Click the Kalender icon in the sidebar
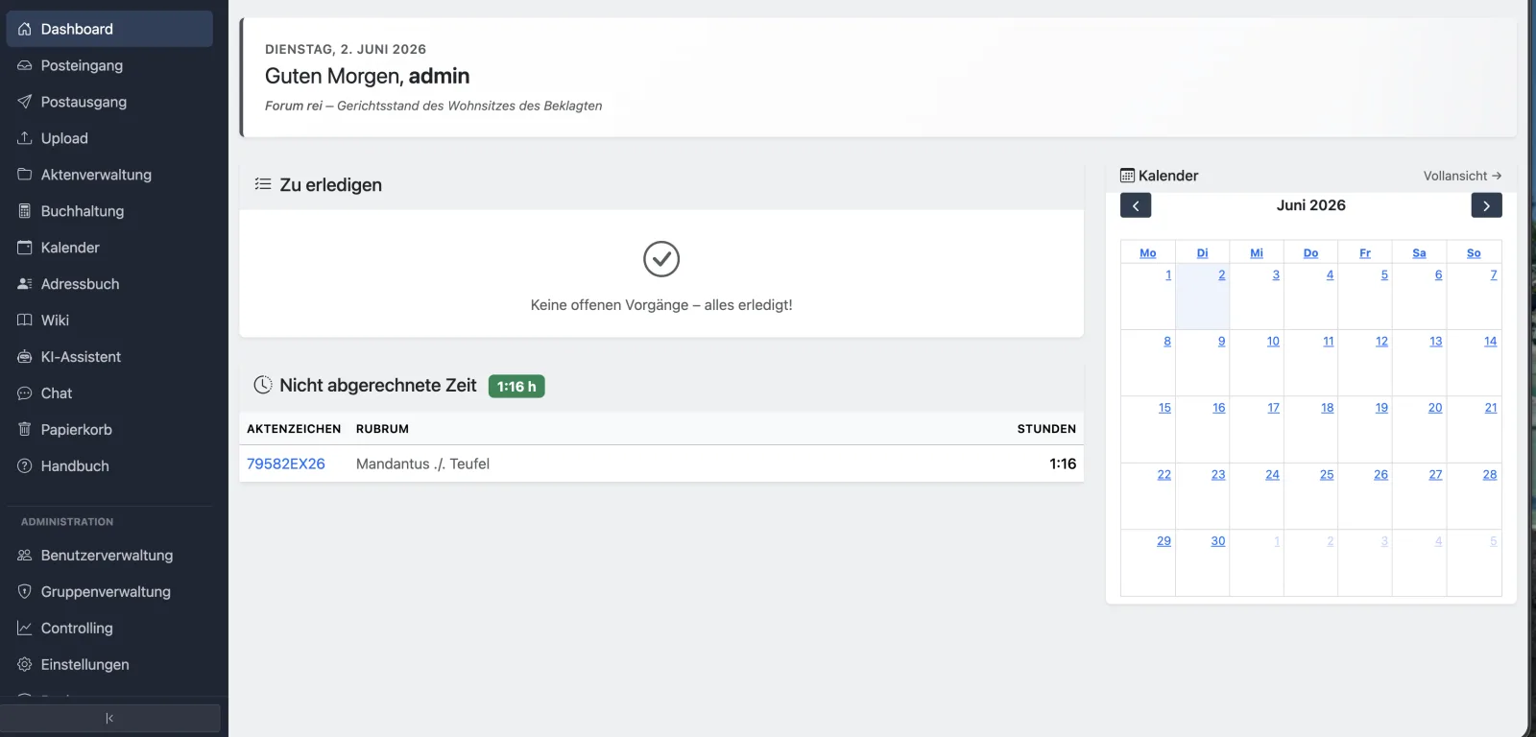Image resolution: width=1536 pixels, height=737 pixels. pos(25,248)
